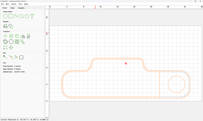Click the second Boolean operation icon

click(x=11, y=26)
